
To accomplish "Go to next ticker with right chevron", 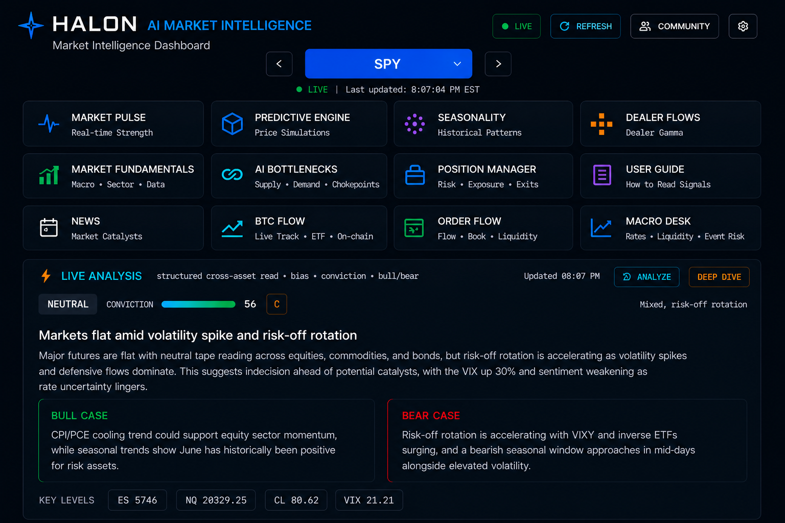I will 498,64.
